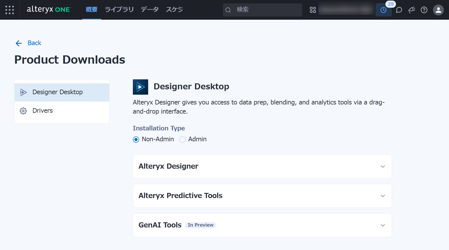Click the Product Downloads page title
The width and height of the screenshot is (449, 250).
pyautogui.click(x=70, y=60)
